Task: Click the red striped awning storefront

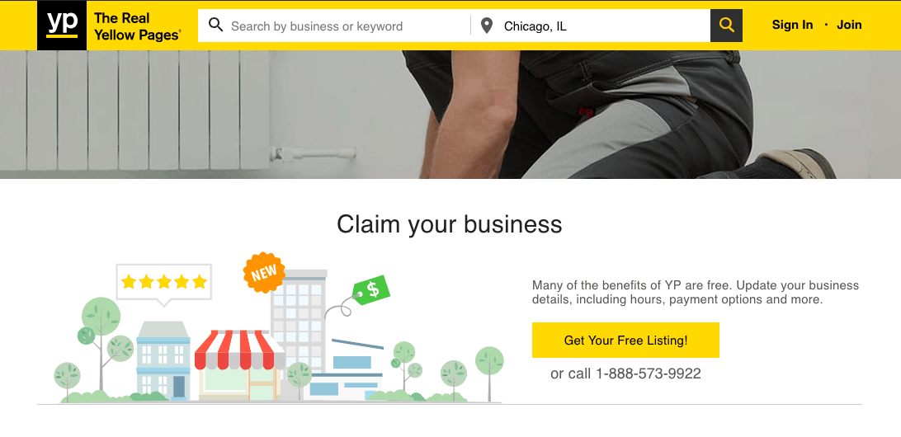Action: 239,364
